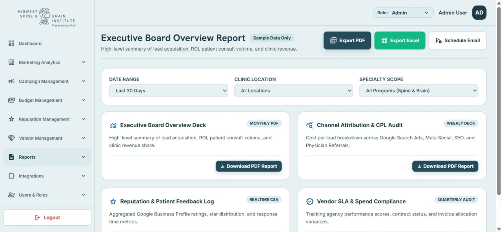Click the Vendor SLA verified badge icon
Screen dimensions: 502x232
pos(309,201)
